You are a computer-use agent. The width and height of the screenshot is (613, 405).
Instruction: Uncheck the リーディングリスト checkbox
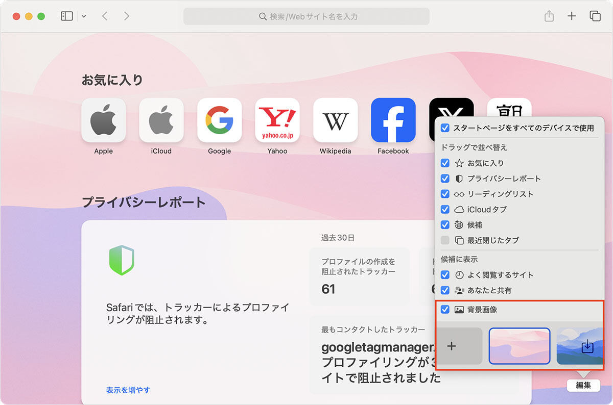coord(445,194)
